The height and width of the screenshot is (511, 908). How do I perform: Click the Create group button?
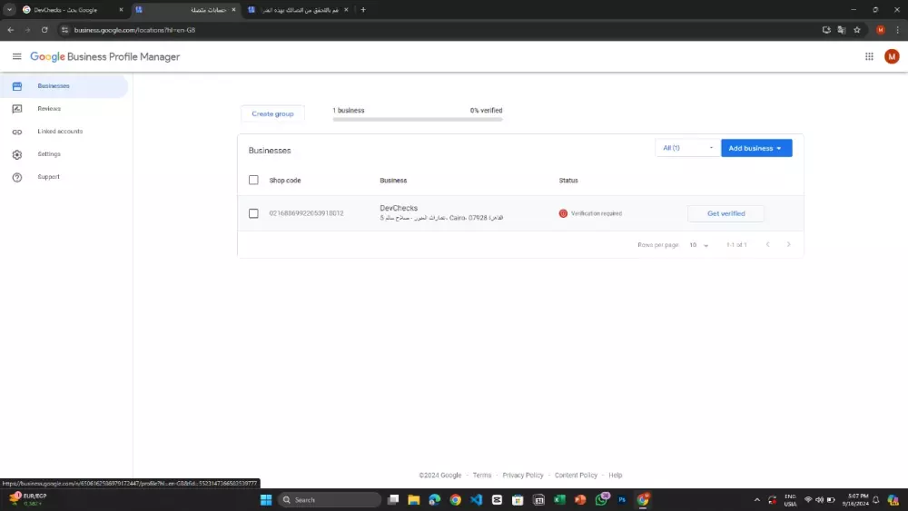pos(272,114)
